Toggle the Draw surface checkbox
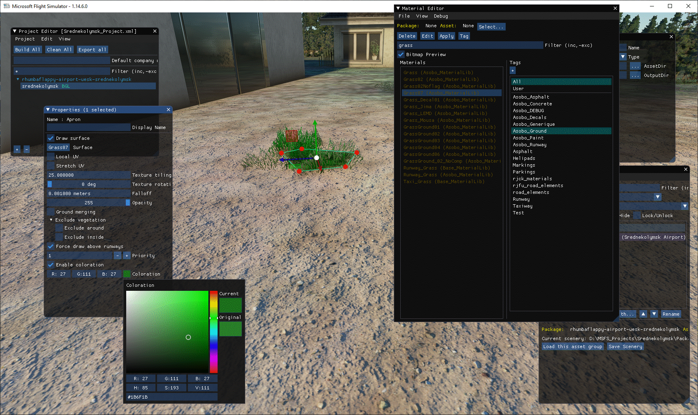Viewport: 698px width, 415px height. [x=51, y=138]
